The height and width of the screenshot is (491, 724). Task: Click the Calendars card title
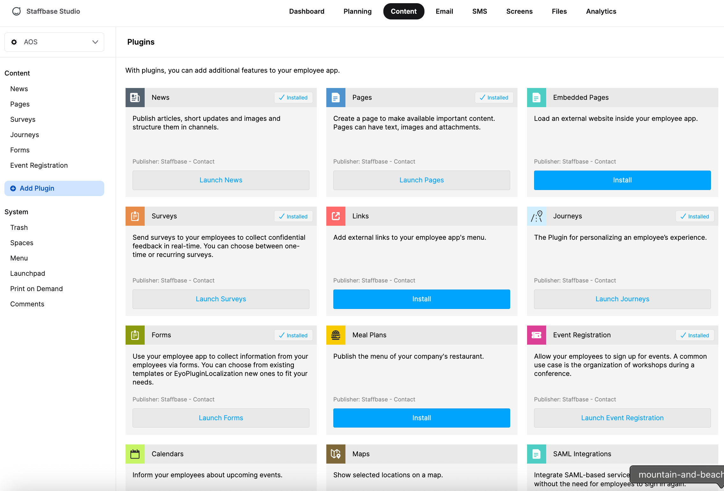(x=168, y=454)
